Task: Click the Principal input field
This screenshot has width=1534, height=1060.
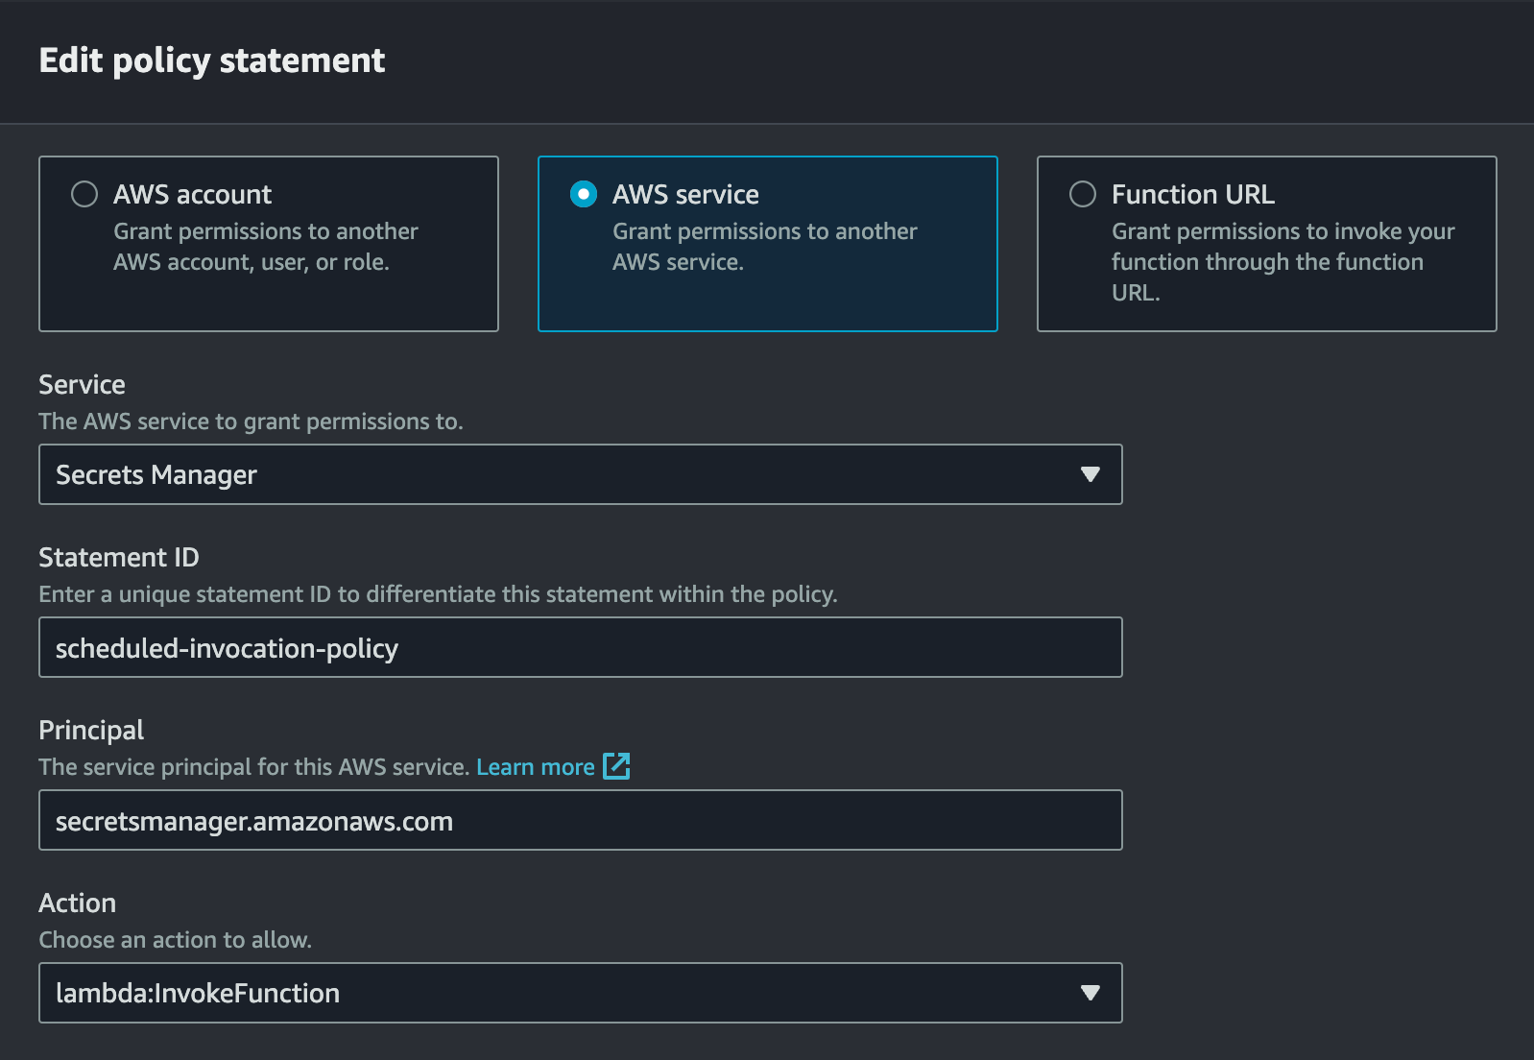Action: point(580,820)
